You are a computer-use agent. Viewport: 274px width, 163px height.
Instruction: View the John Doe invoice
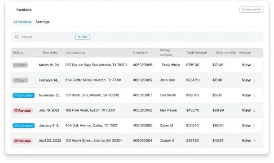(246, 80)
